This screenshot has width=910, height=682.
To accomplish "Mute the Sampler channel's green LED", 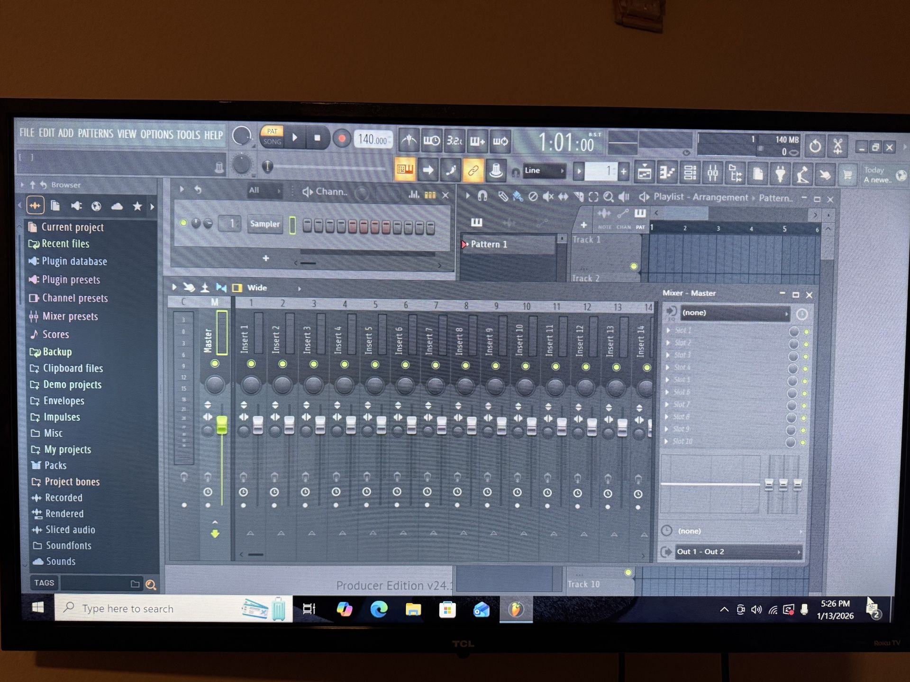I will (183, 223).
